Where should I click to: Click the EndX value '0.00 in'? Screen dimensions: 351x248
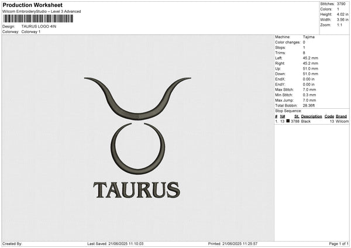pos(308,79)
